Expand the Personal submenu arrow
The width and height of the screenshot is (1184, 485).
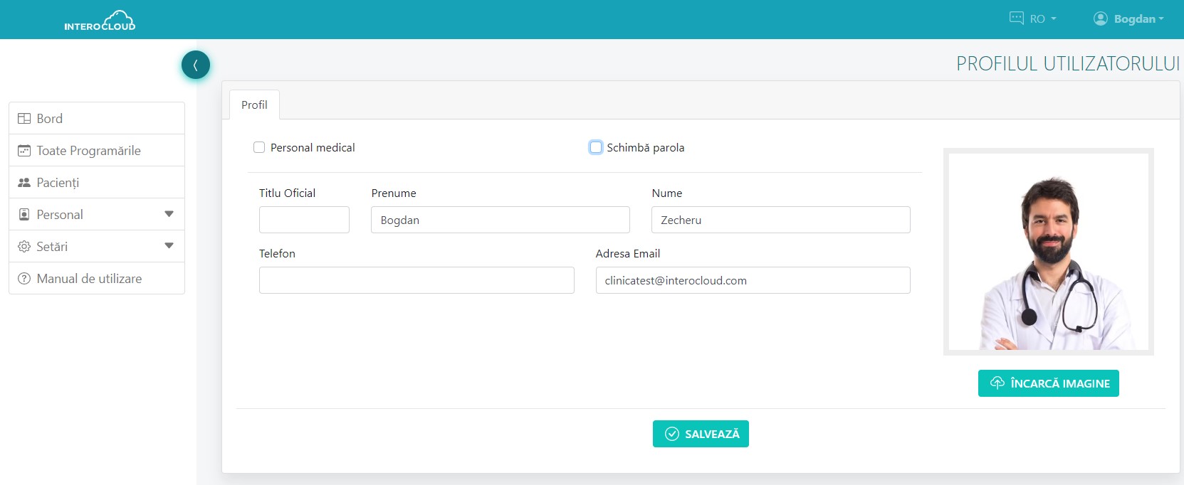pos(169,214)
